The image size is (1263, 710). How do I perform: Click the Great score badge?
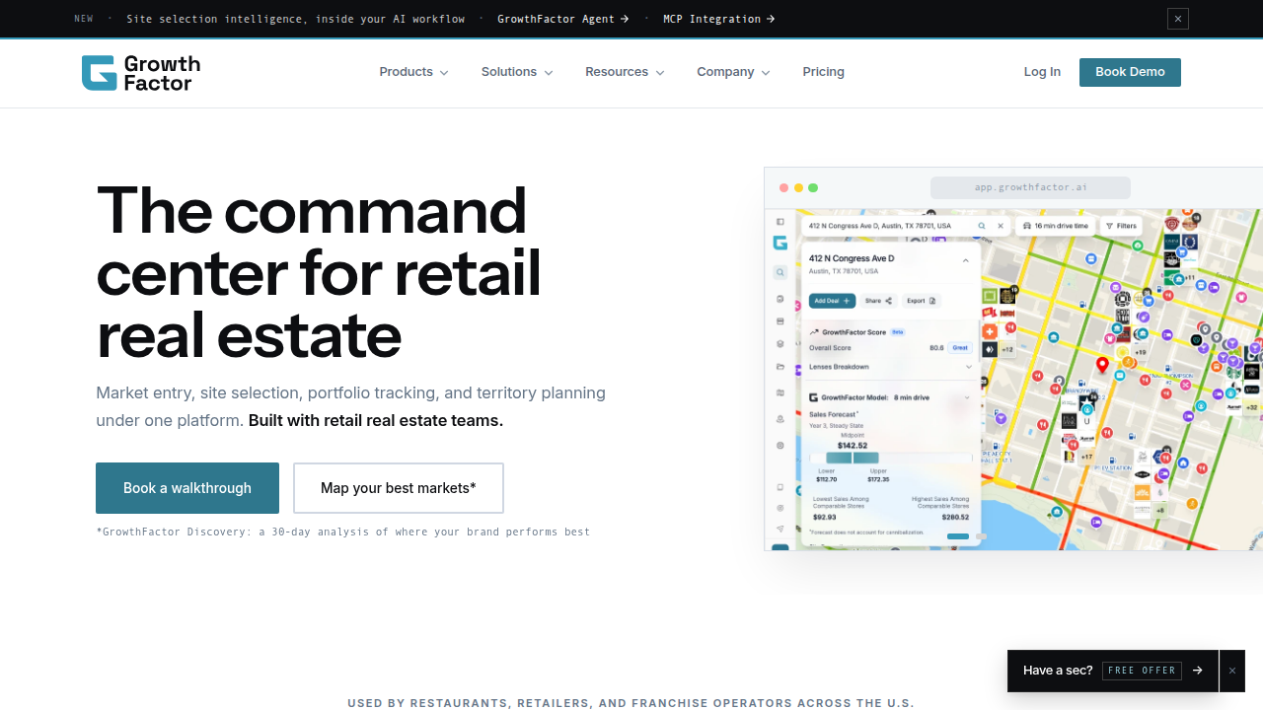tap(960, 348)
